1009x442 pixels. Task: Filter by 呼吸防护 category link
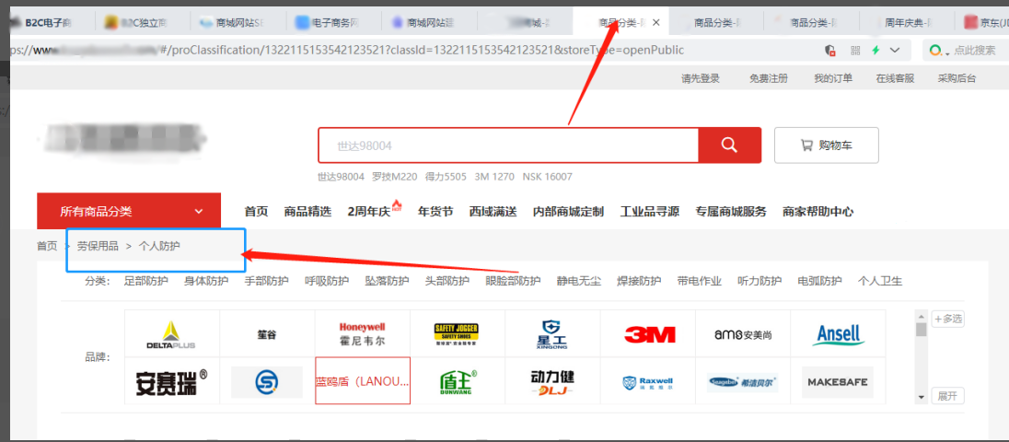click(327, 281)
